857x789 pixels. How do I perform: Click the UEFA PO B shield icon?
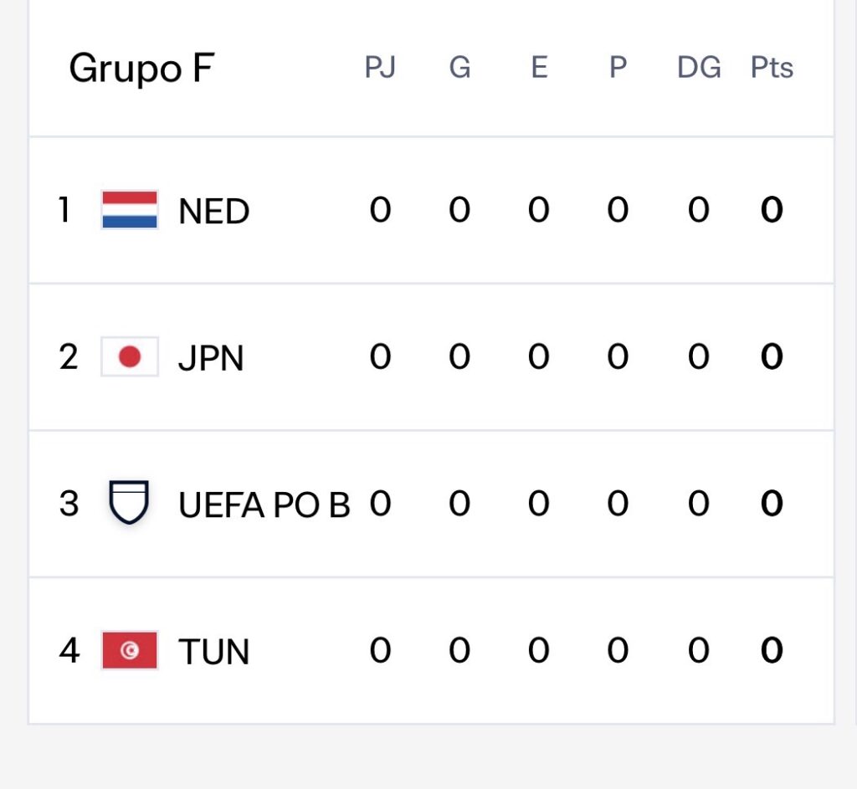[130, 503]
